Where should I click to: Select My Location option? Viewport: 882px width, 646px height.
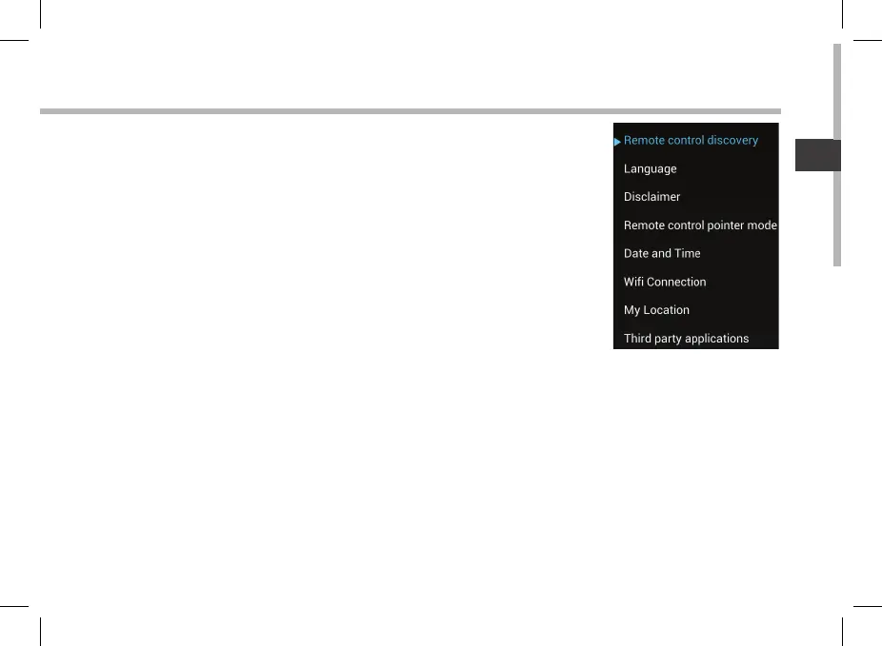point(656,310)
